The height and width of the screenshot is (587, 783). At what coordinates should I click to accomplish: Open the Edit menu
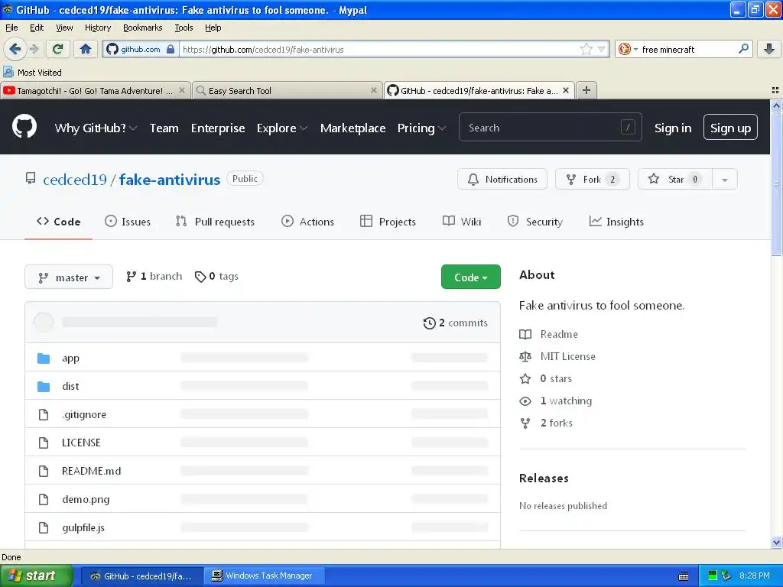pos(37,28)
